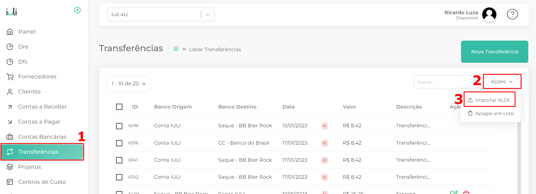The height and width of the screenshot is (194, 536).
Task: Select Apagar em Lote option
Action: [491, 113]
